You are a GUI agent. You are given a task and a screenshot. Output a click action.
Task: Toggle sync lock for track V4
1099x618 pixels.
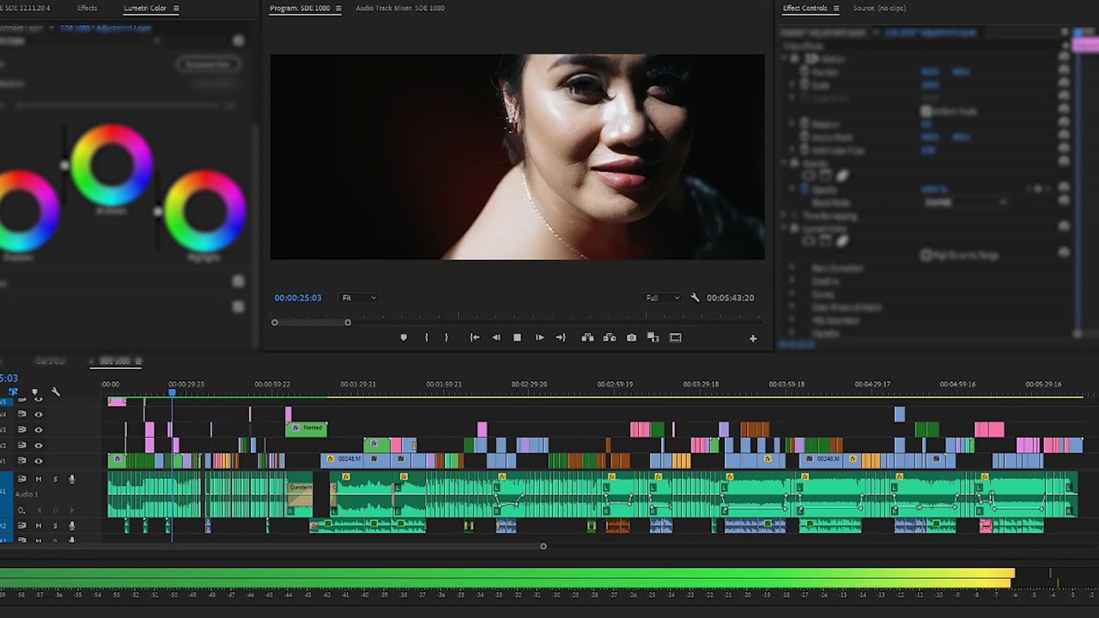tap(22, 414)
